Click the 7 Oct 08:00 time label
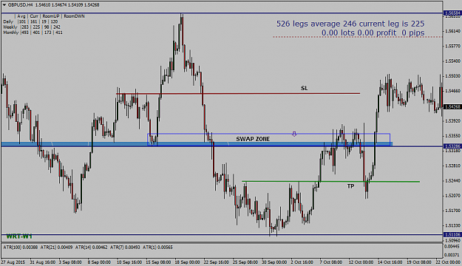This screenshot has width=462, height=266. pyautogui.click(x=331, y=262)
